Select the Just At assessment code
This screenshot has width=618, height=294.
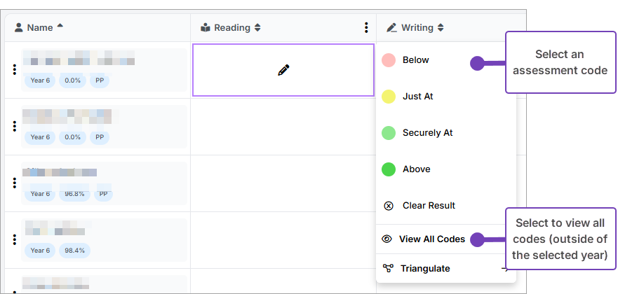417,97
